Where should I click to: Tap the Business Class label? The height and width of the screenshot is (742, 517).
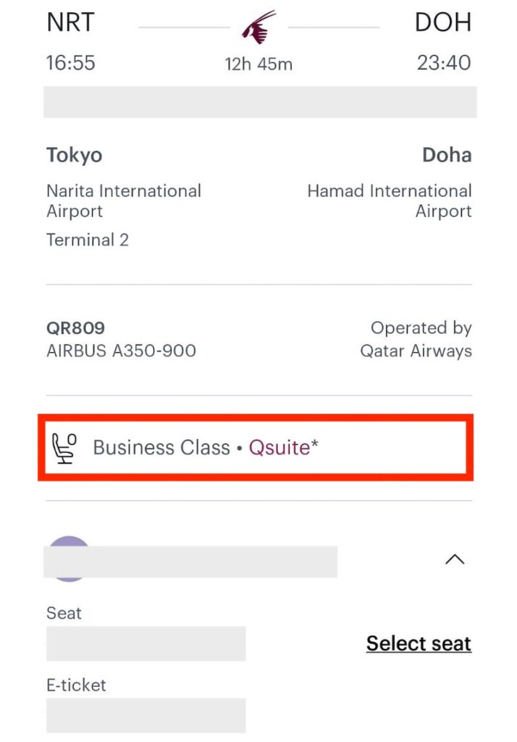(x=161, y=448)
